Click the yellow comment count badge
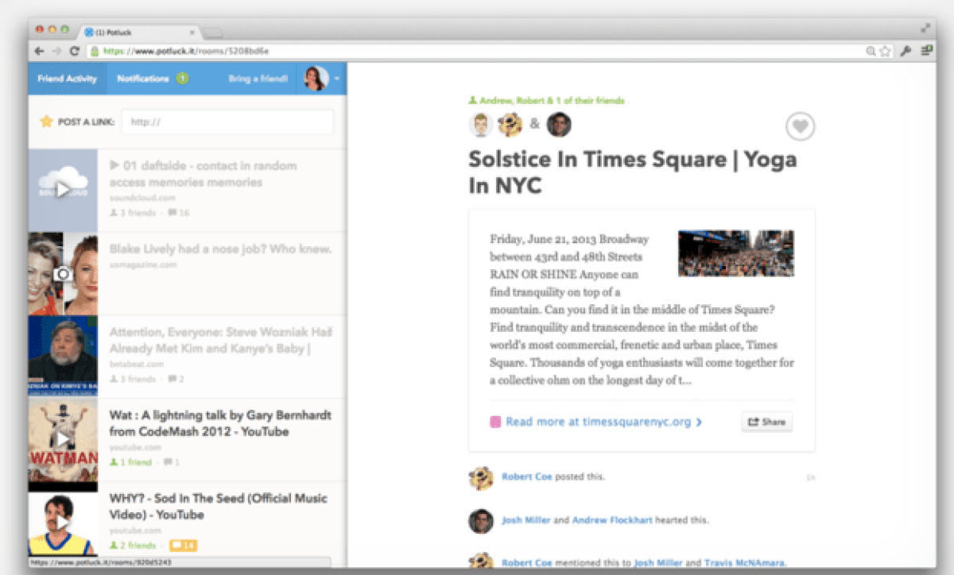Viewport: 954px width, 575px height. (x=183, y=546)
